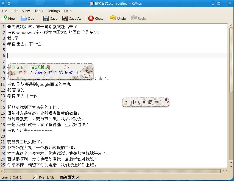Toggle INS insert mode in status bar

pos(41,177)
